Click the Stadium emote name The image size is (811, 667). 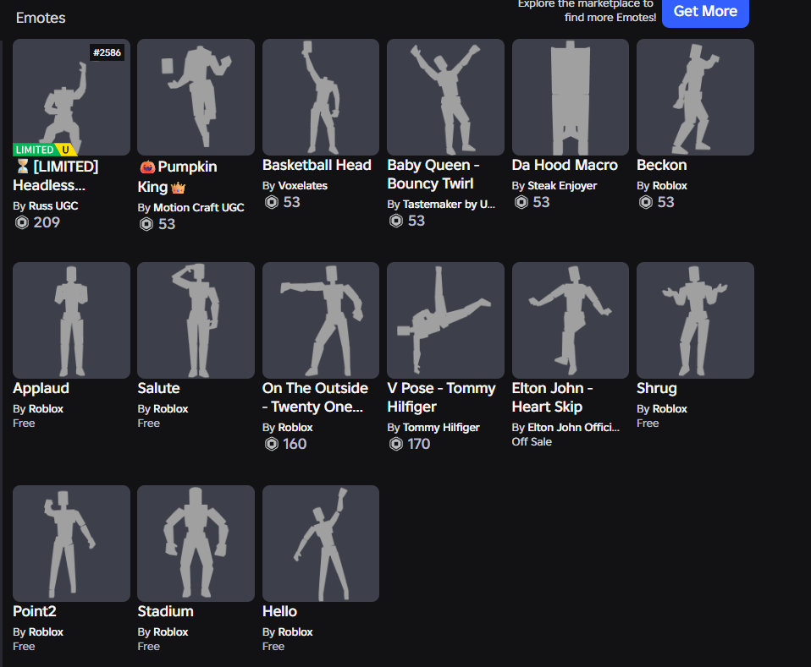coord(166,611)
